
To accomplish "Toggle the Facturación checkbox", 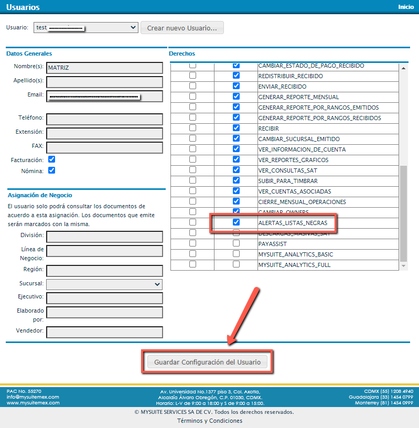I will [x=52, y=159].
